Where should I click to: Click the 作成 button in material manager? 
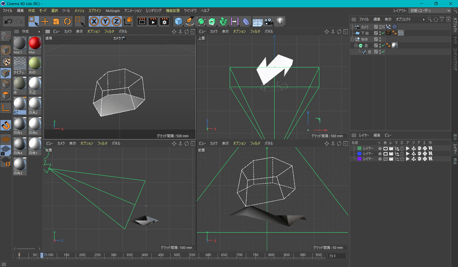[25, 31]
